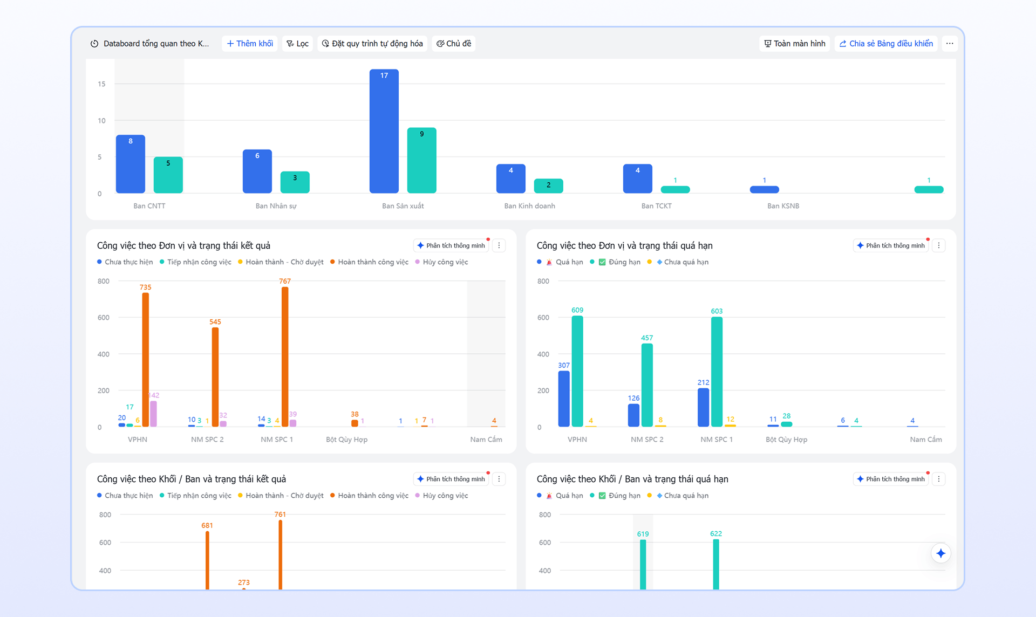Open options menu of Khối/Ban kết quả chart
Viewport: 1036px width, 617px height.
(x=499, y=479)
